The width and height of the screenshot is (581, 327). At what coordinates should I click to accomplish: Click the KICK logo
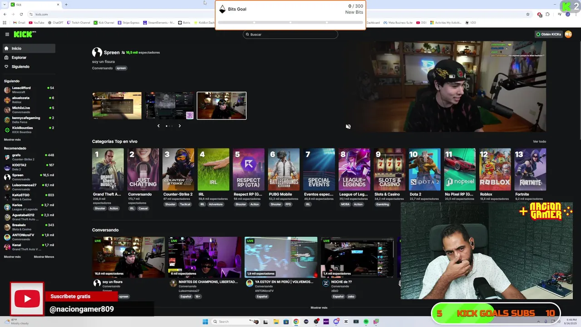(24, 34)
